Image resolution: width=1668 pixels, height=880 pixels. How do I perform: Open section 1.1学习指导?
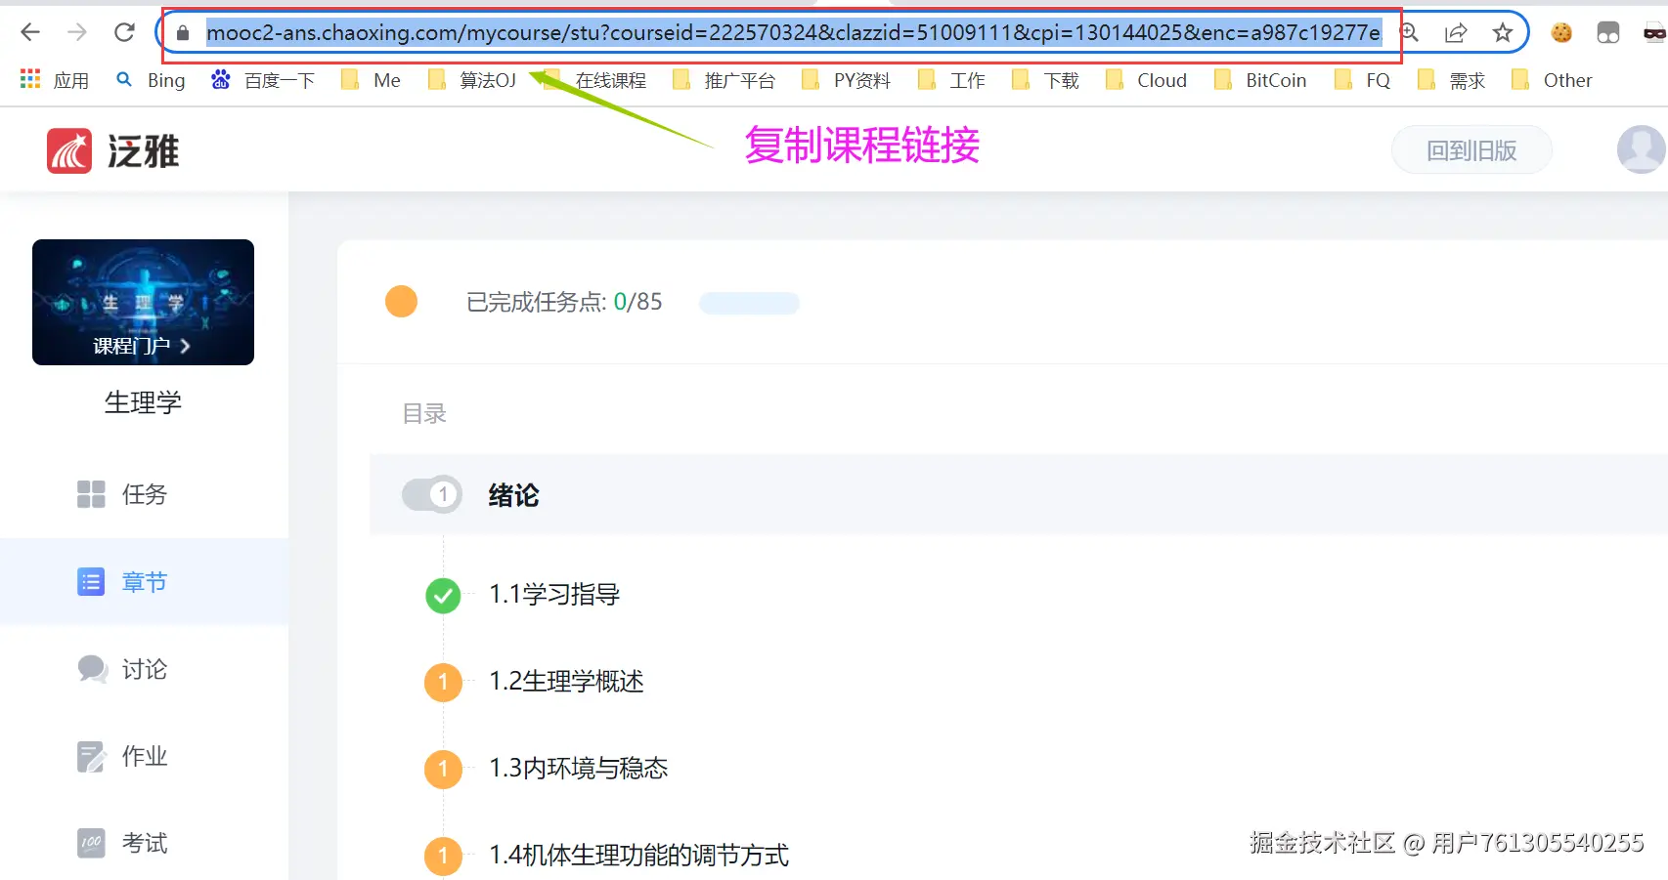[x=554, y=594]
